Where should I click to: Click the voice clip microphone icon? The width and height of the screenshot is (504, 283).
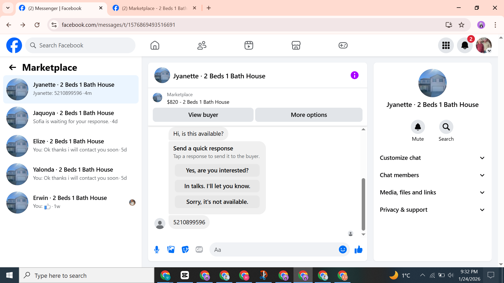click(157, 249)
